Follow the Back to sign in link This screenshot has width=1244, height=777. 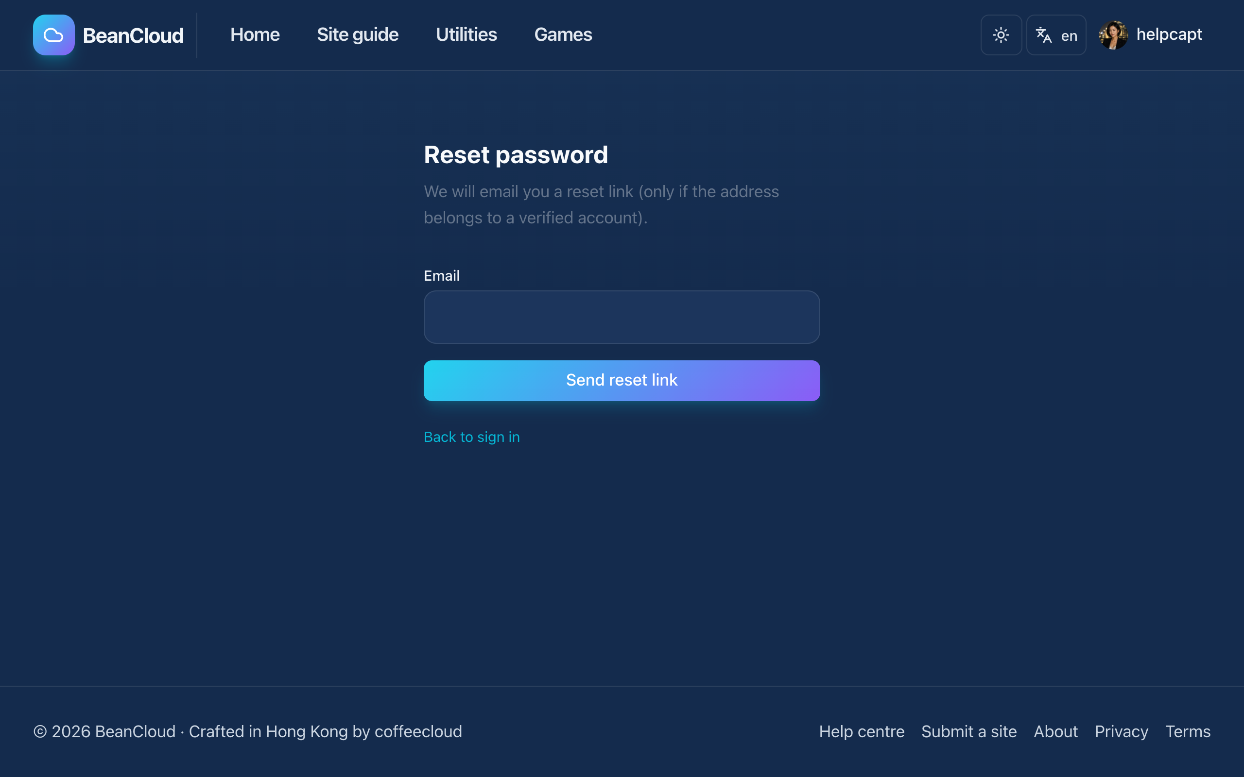pos(471,437)
